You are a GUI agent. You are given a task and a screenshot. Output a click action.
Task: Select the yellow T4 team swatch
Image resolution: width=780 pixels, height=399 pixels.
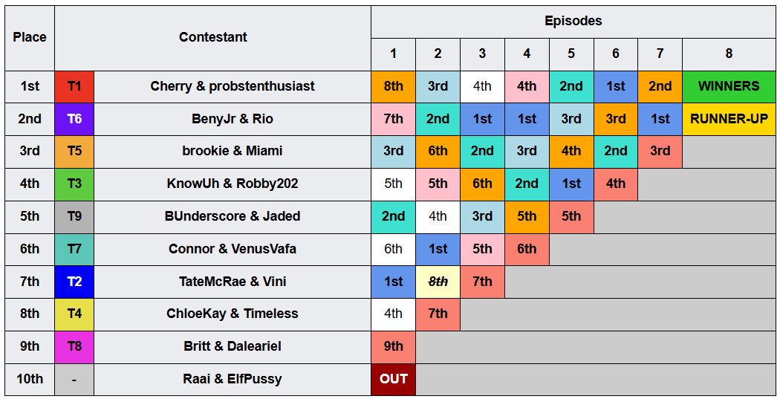74,314
